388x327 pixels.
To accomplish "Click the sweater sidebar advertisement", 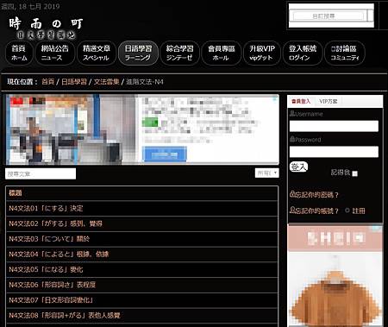I will pyautogui.click(x=335, y=275).
